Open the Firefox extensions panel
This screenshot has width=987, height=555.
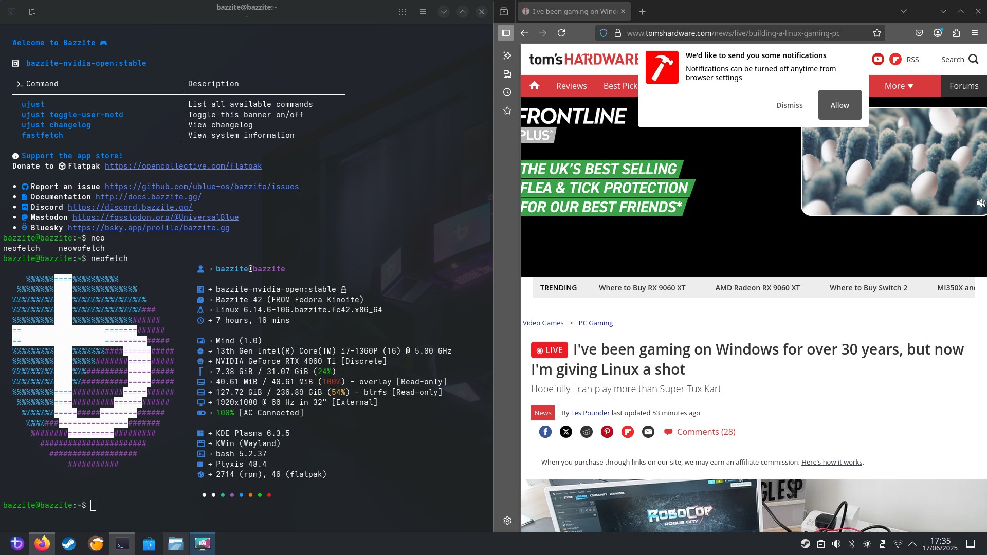point(956,33)
